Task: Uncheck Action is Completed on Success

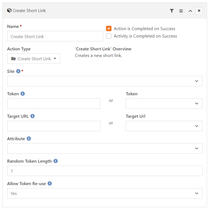Action: tap(109, 29)
